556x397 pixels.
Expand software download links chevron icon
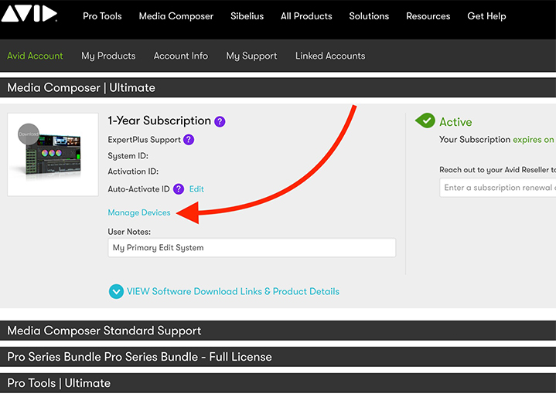click(x=116, y=291)
